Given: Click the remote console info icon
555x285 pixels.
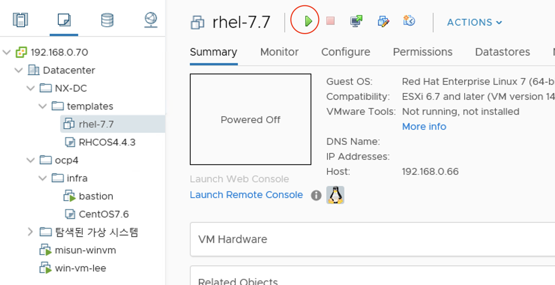Looking at the screenshot, I should (x=316, y=195).
